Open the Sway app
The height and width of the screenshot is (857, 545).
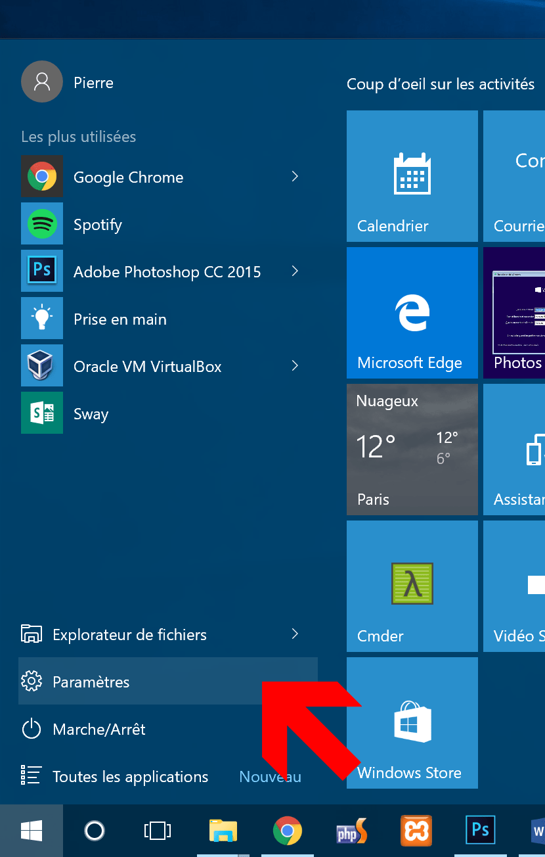[167, 413]
